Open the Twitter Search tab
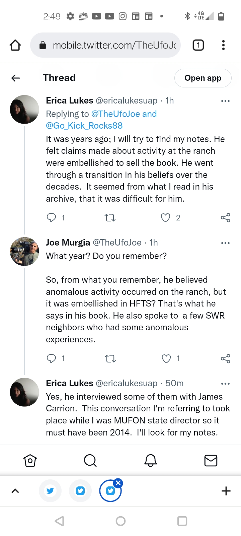The width and height of the screenshot is (241, 536). click(x=90, y=461)
